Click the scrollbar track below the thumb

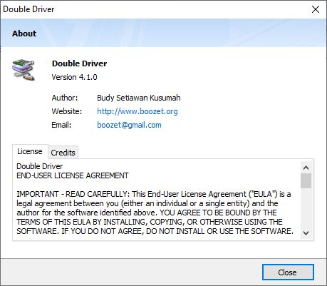306,208
